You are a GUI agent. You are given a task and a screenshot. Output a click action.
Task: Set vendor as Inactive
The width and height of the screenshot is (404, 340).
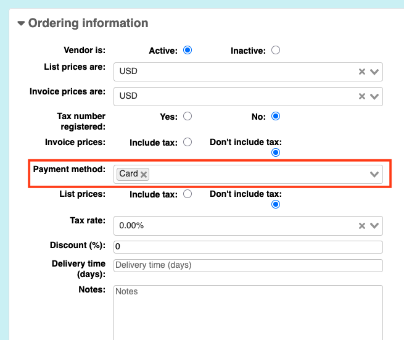pos(276,50)
